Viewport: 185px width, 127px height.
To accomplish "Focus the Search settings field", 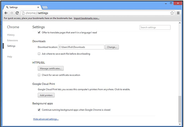I will [x=155, y=27].
